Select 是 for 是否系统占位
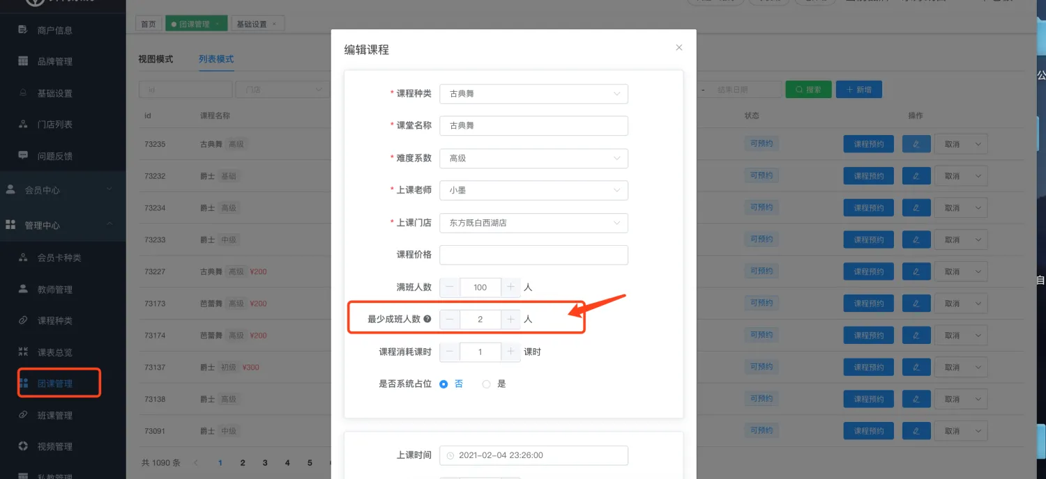Image resolution: width=1046 pixels, height=479 pixels. (x=487, y=384)
